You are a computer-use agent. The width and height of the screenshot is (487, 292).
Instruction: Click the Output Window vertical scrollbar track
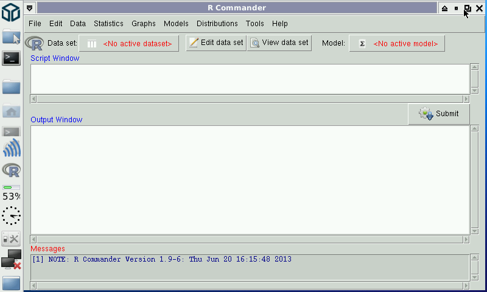pos(474,180)
